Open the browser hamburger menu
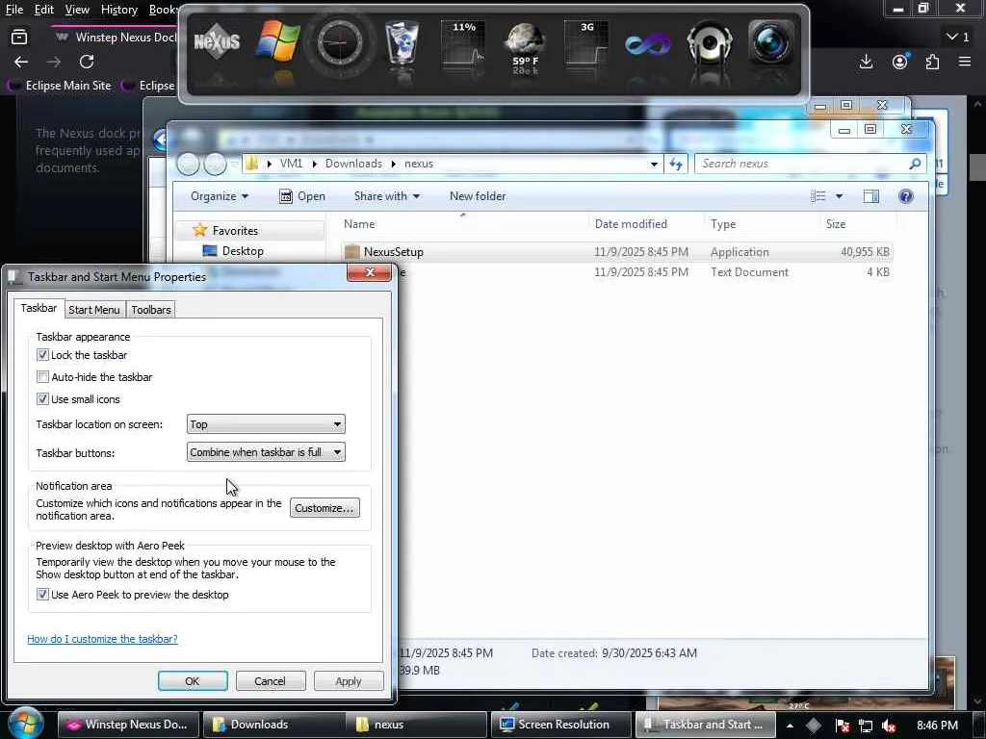The height and width of the screenshot is (739, 986). click(x=965, y=62)
